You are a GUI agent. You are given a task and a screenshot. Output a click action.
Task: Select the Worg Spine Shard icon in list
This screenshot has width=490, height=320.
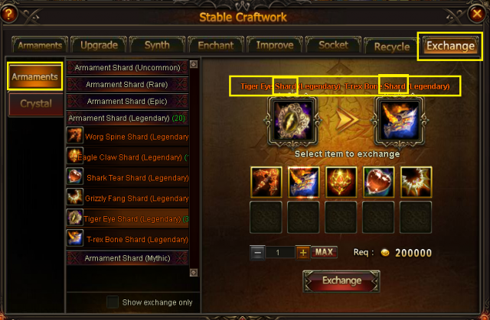tap(75, 135)
